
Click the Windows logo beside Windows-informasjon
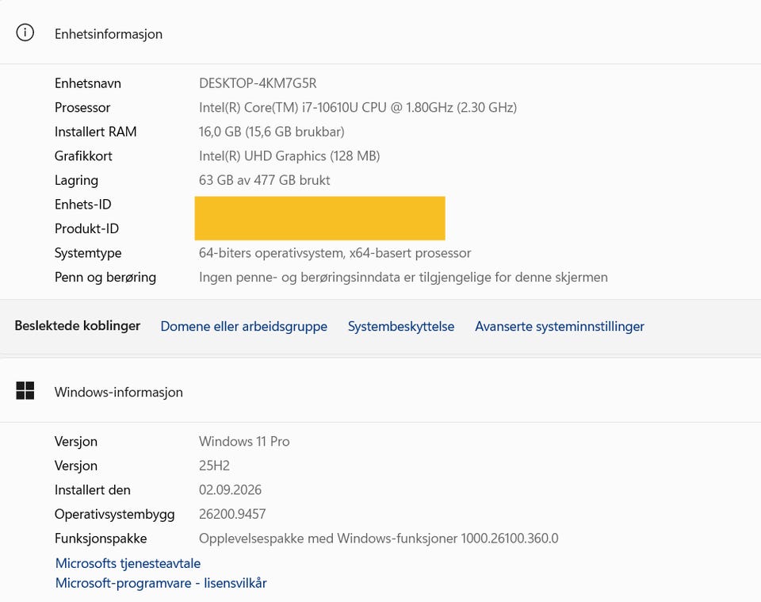25,391
